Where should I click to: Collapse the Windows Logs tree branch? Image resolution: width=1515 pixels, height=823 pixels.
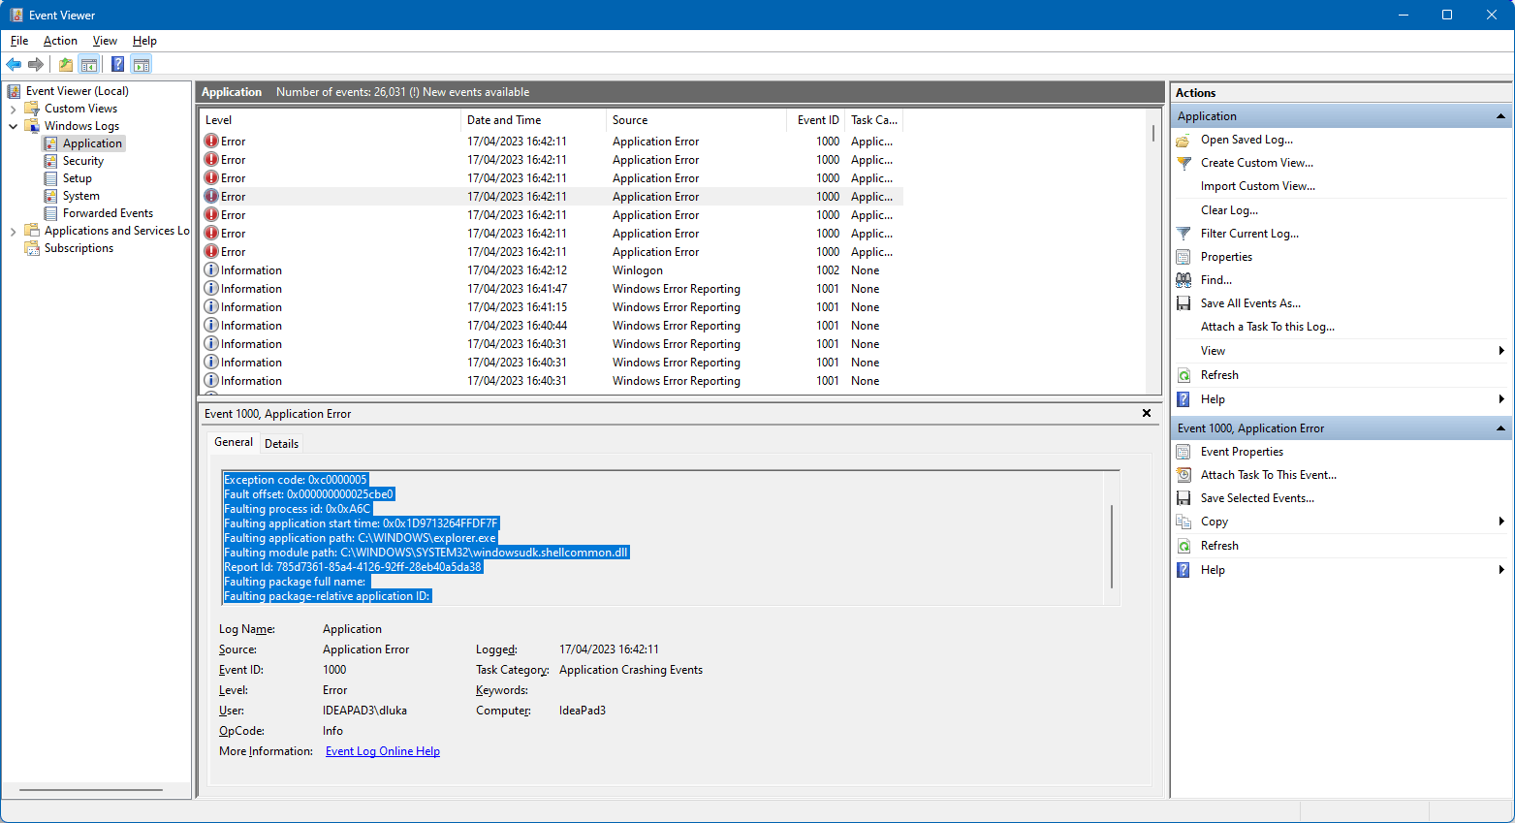point(13,125)
